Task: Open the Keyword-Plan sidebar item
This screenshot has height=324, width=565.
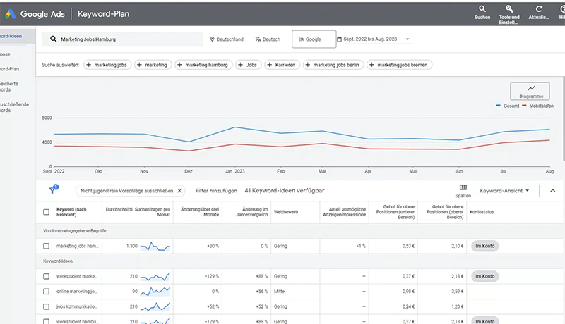Action: point(11,69)
